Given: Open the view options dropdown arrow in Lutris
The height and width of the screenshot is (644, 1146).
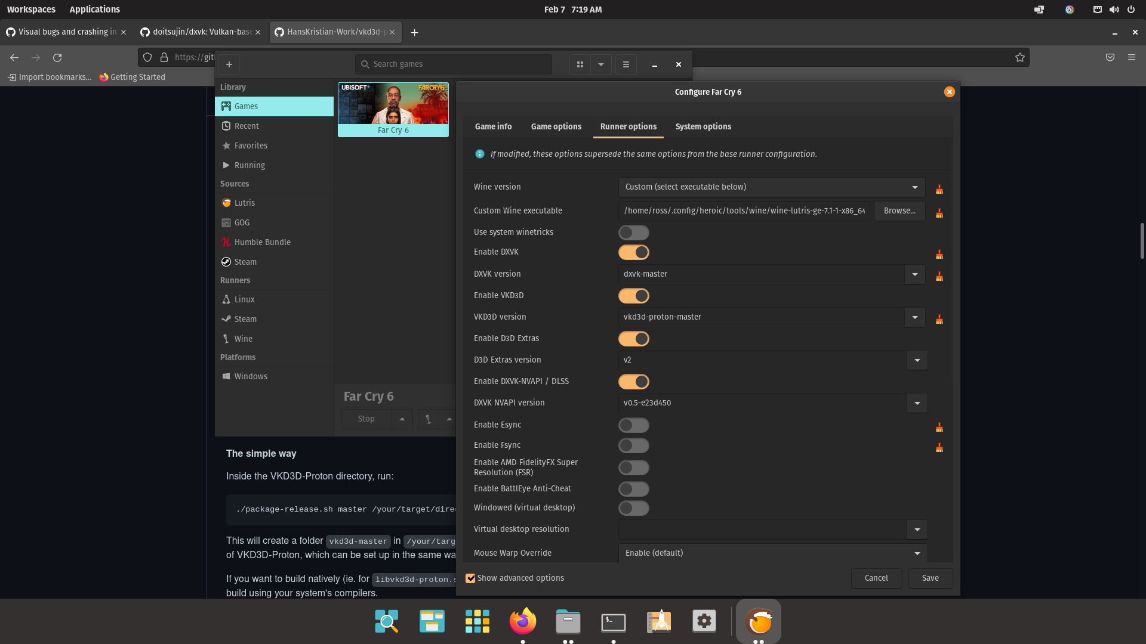Looking at the screenshot, I should [601, 64].
